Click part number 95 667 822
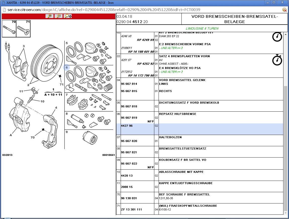 coord(129,164)
